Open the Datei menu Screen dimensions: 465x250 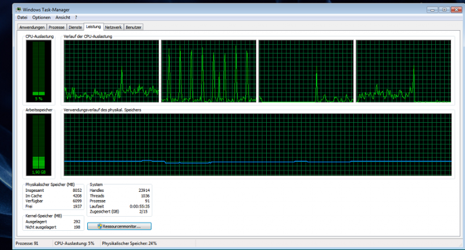click(22, 17)
